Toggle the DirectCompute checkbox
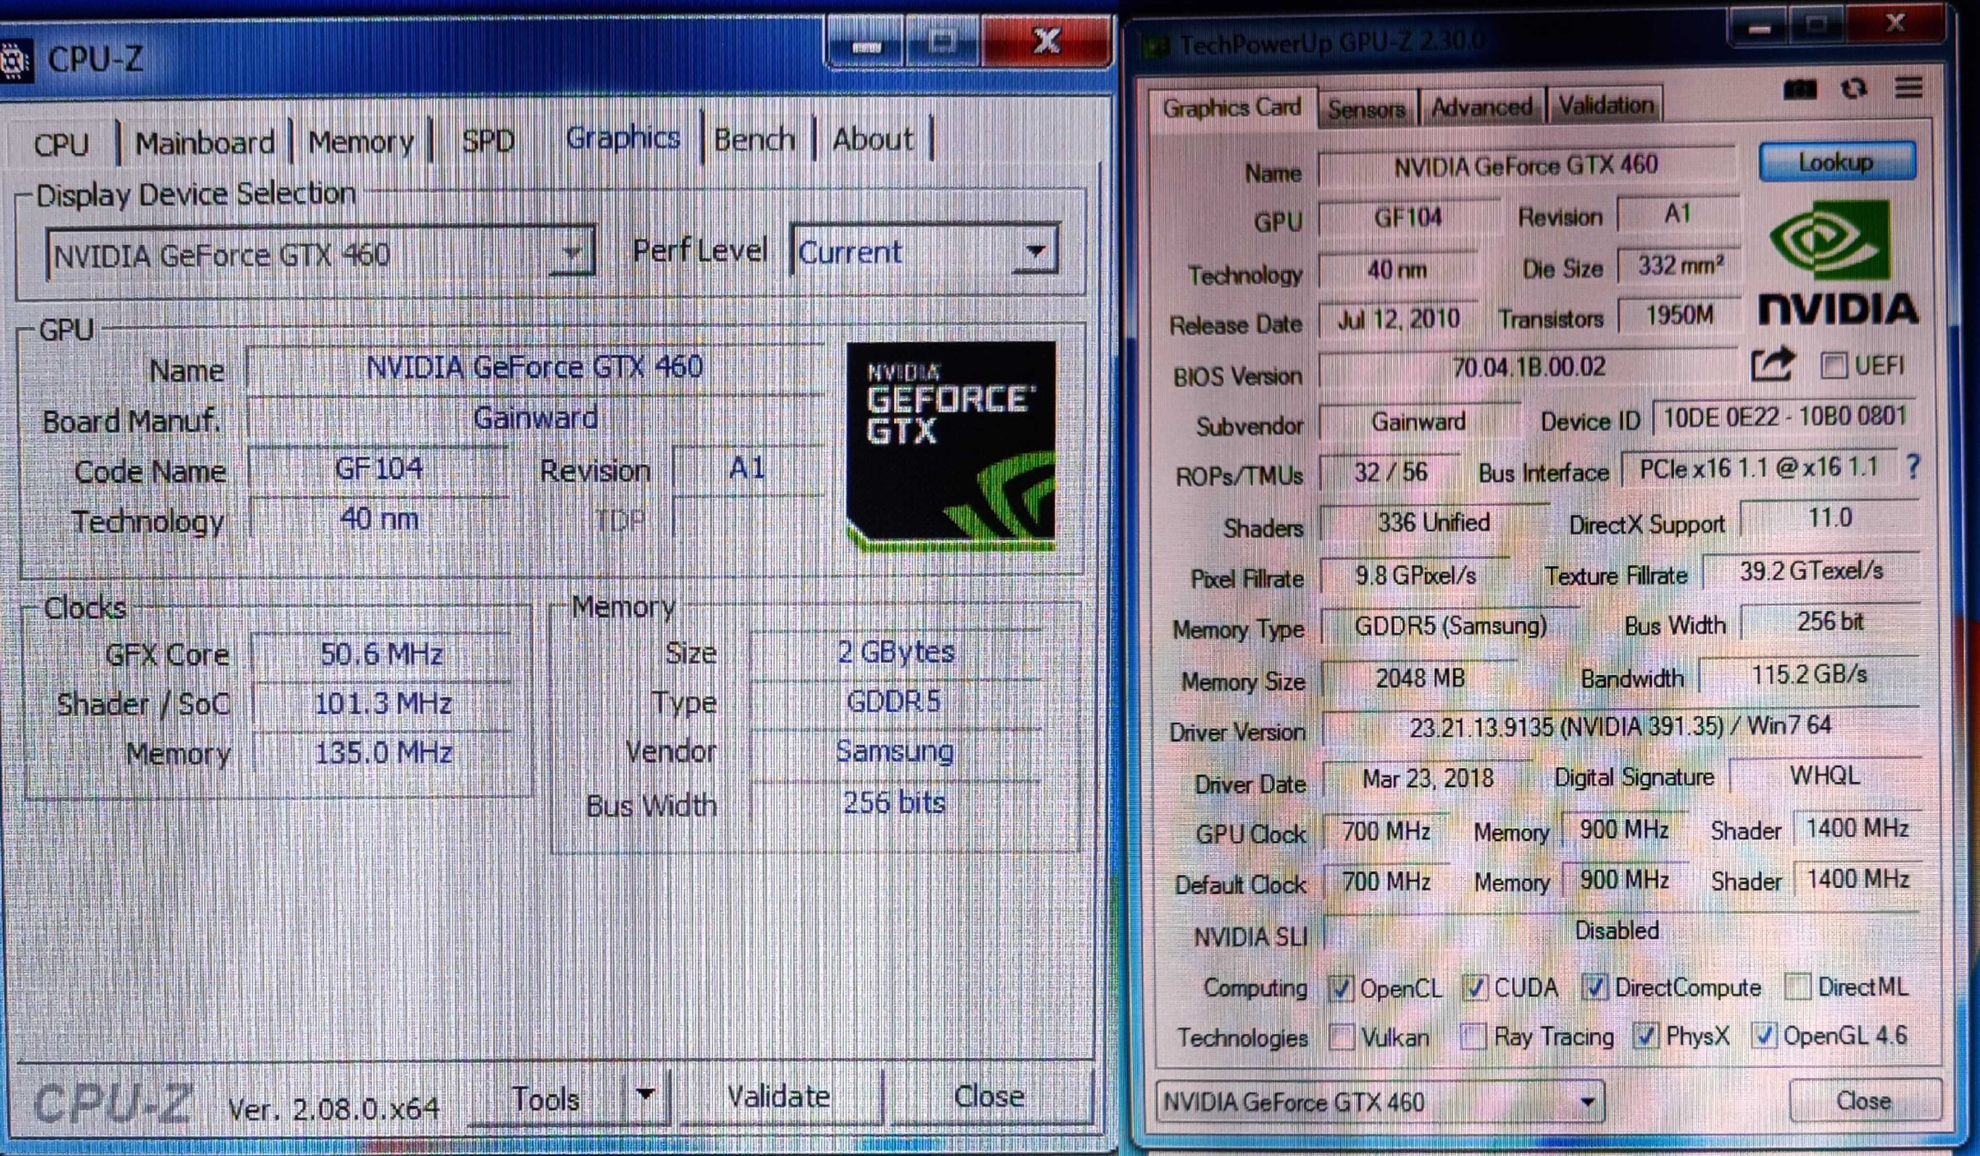 (x=1595, y=987)
